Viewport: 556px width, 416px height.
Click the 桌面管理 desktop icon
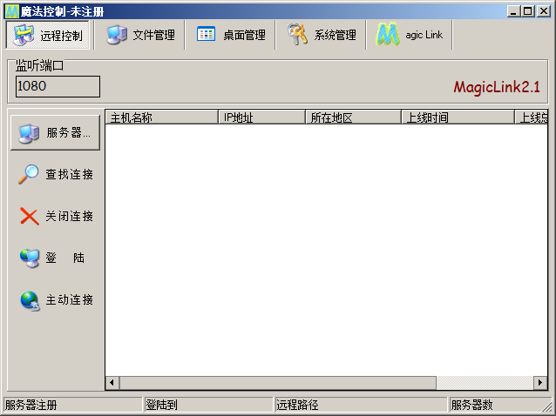click(x=207, y=35)
